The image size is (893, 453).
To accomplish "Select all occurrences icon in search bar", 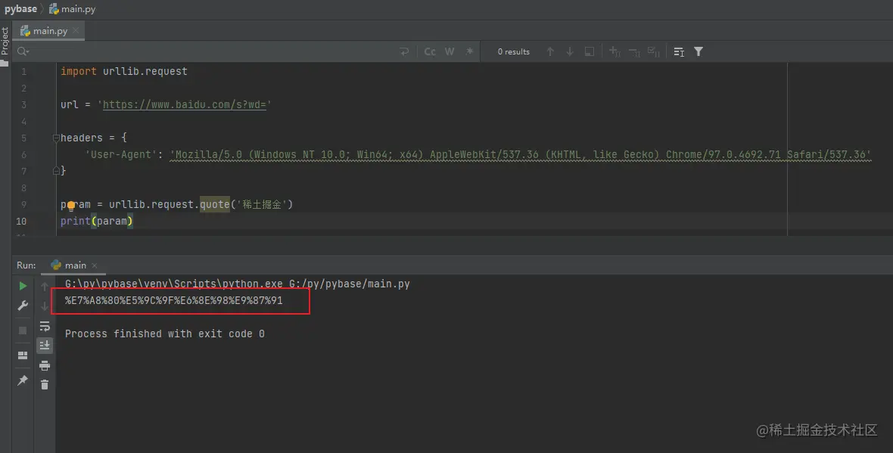I will click(x=654, y=51).
